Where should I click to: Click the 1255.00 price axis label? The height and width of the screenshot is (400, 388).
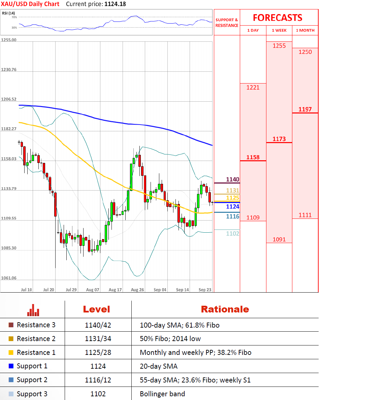pos(9,40)
